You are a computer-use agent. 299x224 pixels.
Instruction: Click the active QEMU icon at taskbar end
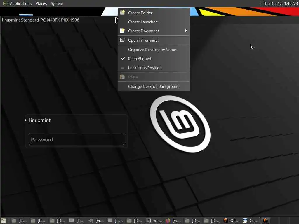coord(265,221)
